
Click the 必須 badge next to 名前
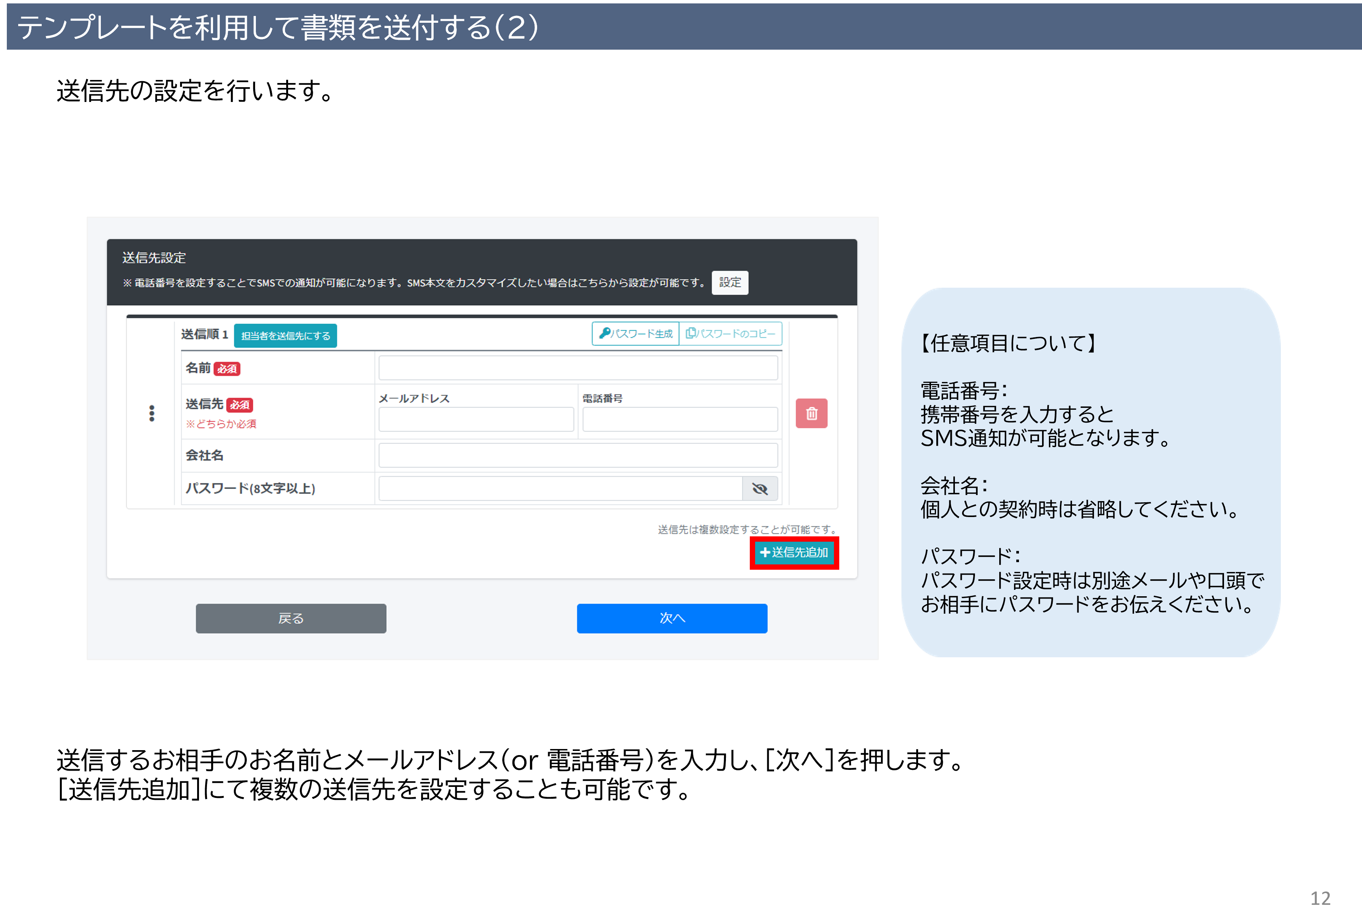click(227, 369)
